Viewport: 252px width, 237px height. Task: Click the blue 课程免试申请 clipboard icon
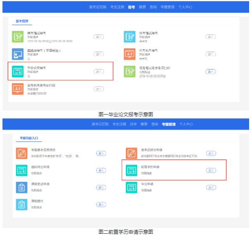tap(22, 187)
